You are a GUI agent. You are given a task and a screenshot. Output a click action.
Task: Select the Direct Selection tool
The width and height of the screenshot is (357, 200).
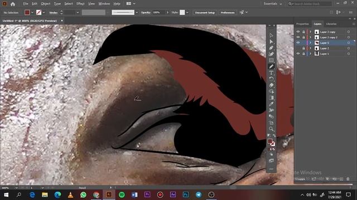pyautogui.click(x=271, y=42)
